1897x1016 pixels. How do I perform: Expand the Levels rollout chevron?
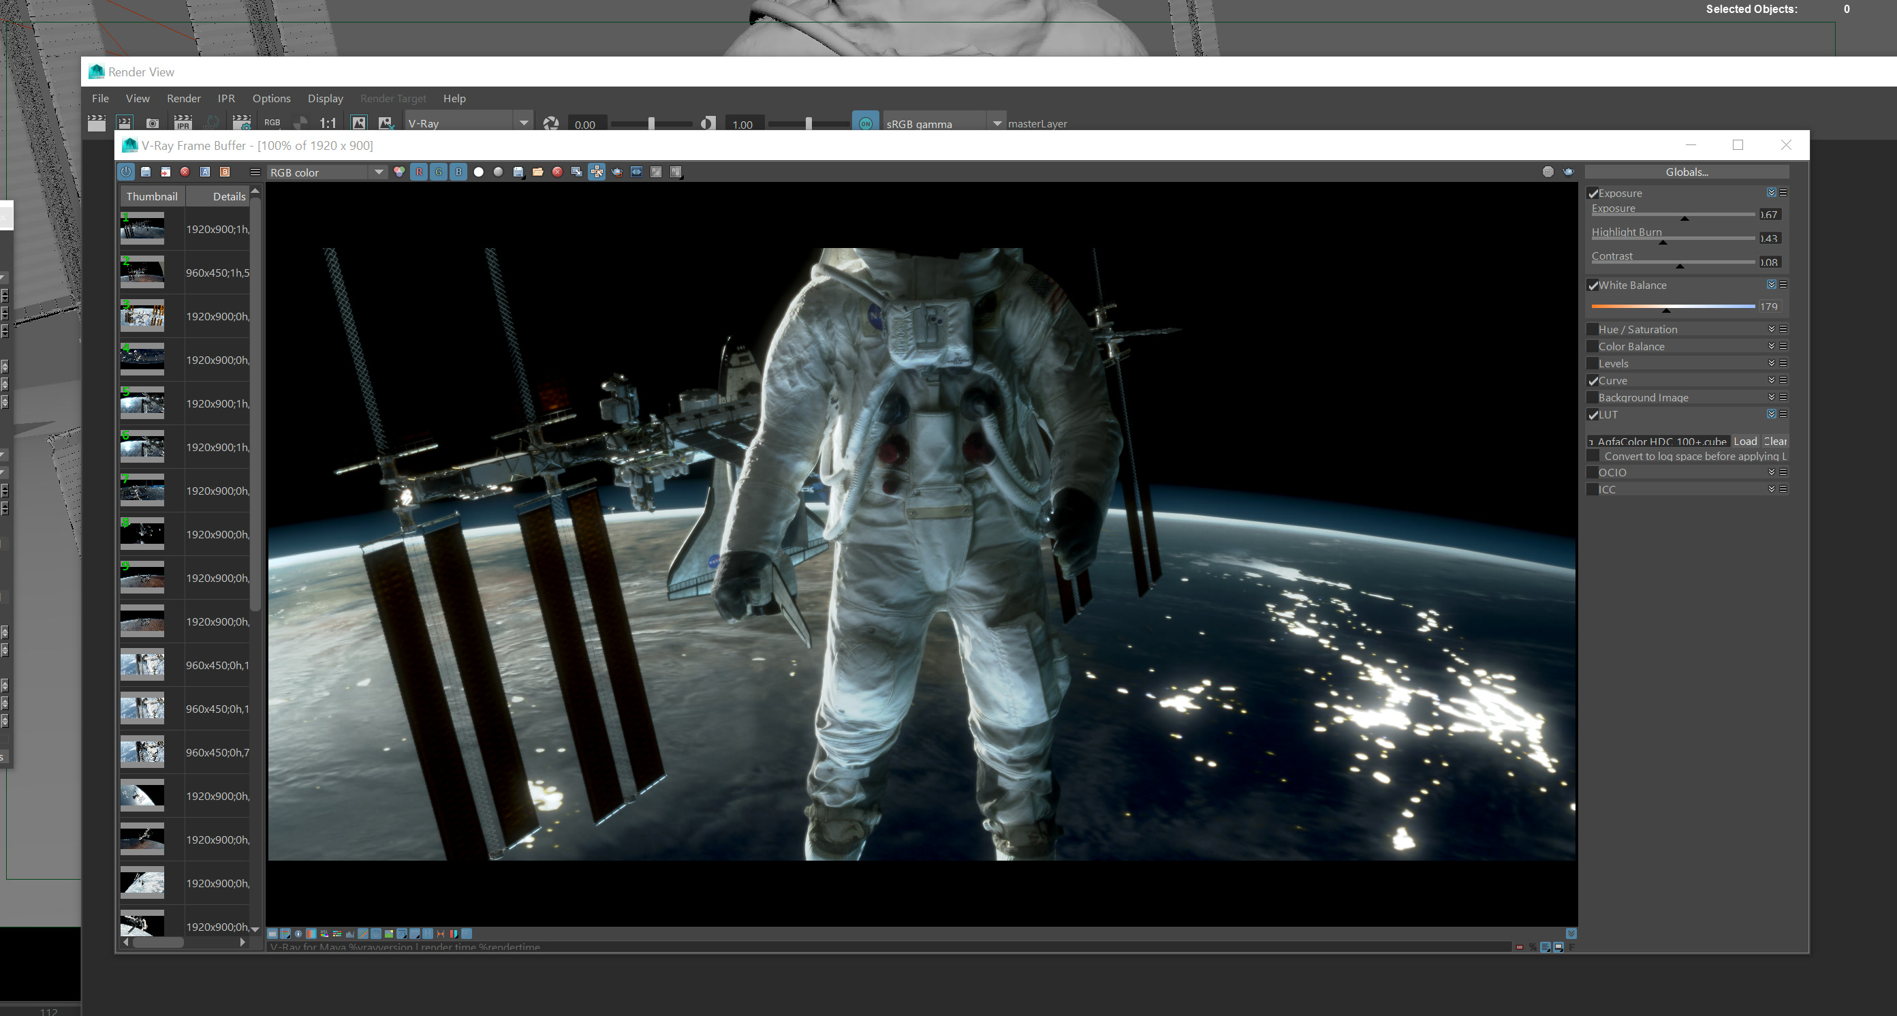[x=1771, y=363]
